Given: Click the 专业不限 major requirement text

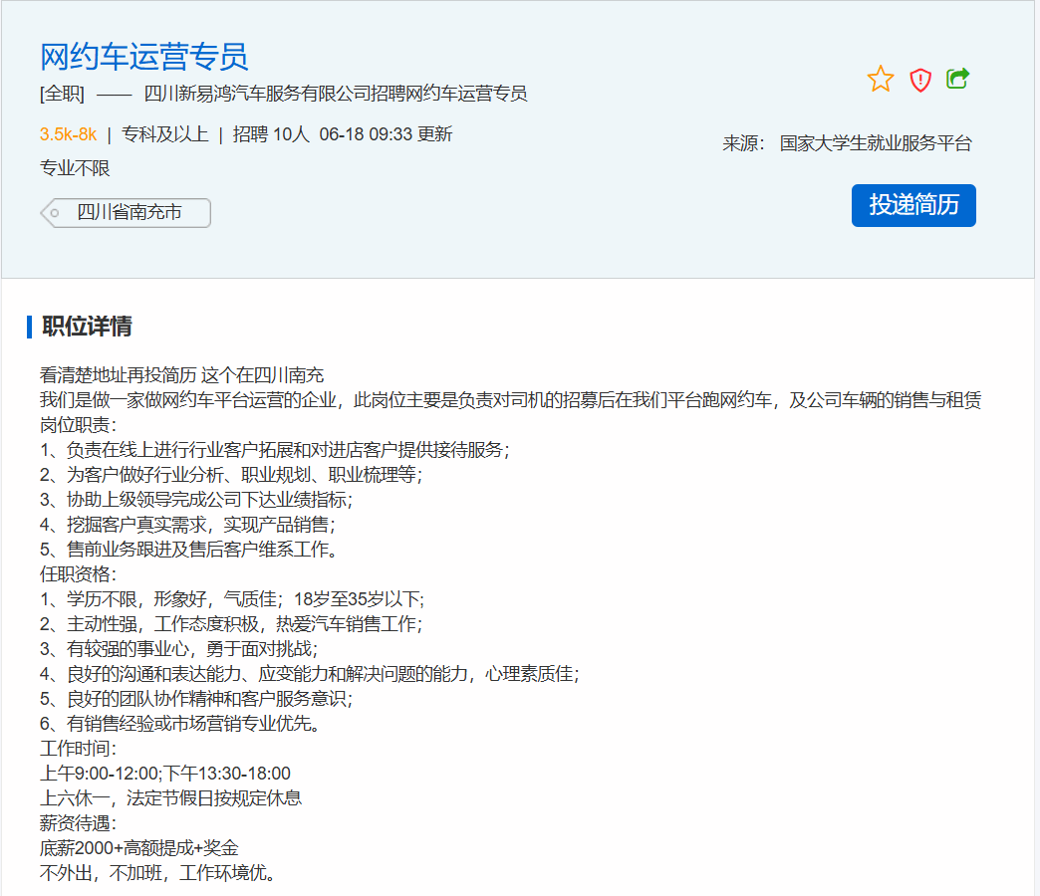Looking at the screenshot, I should click(75, 167).
